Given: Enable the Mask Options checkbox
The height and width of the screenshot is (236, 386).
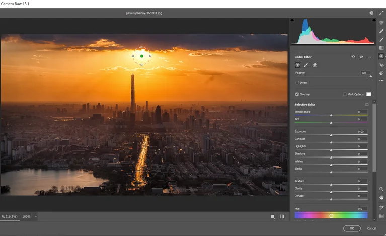Looking at the screenshot, I should point(345,94).
